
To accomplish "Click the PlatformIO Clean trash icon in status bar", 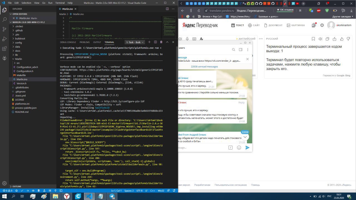I will (x=39, y=191).
